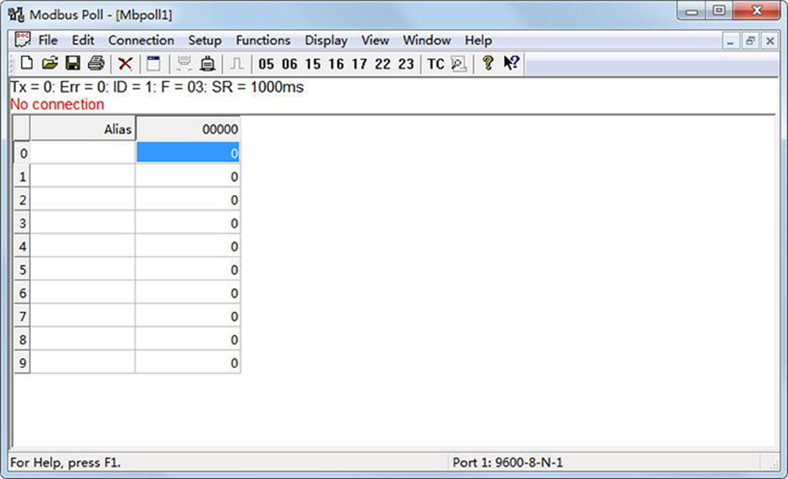Open the Connection menu

tap(141, 41)
